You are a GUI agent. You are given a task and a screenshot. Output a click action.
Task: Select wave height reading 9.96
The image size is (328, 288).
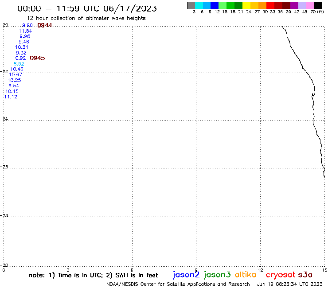click(25, 36)
